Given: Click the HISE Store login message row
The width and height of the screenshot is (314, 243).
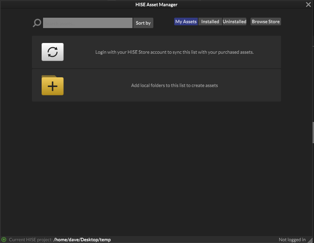Looking at the screenshot, I should click(x=175, y=52).
